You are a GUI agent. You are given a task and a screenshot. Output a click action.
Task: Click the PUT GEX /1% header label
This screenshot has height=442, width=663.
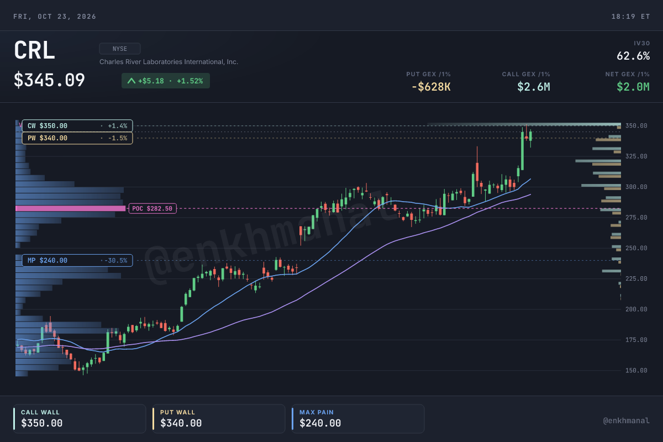click(428, 74)
